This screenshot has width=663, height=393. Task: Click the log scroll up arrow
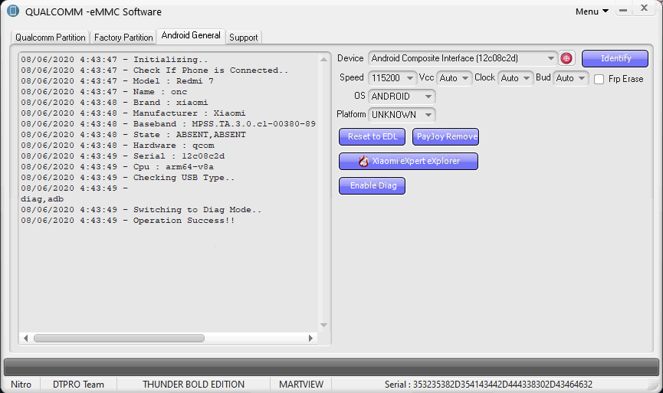point(324,59)
